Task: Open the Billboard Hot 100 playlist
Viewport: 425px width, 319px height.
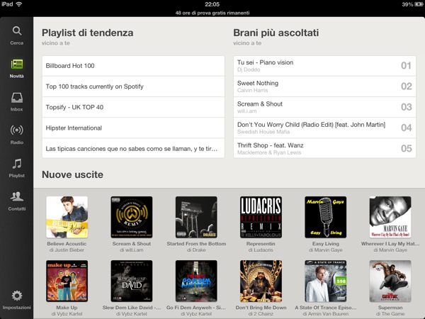Action: click(132, 66)
